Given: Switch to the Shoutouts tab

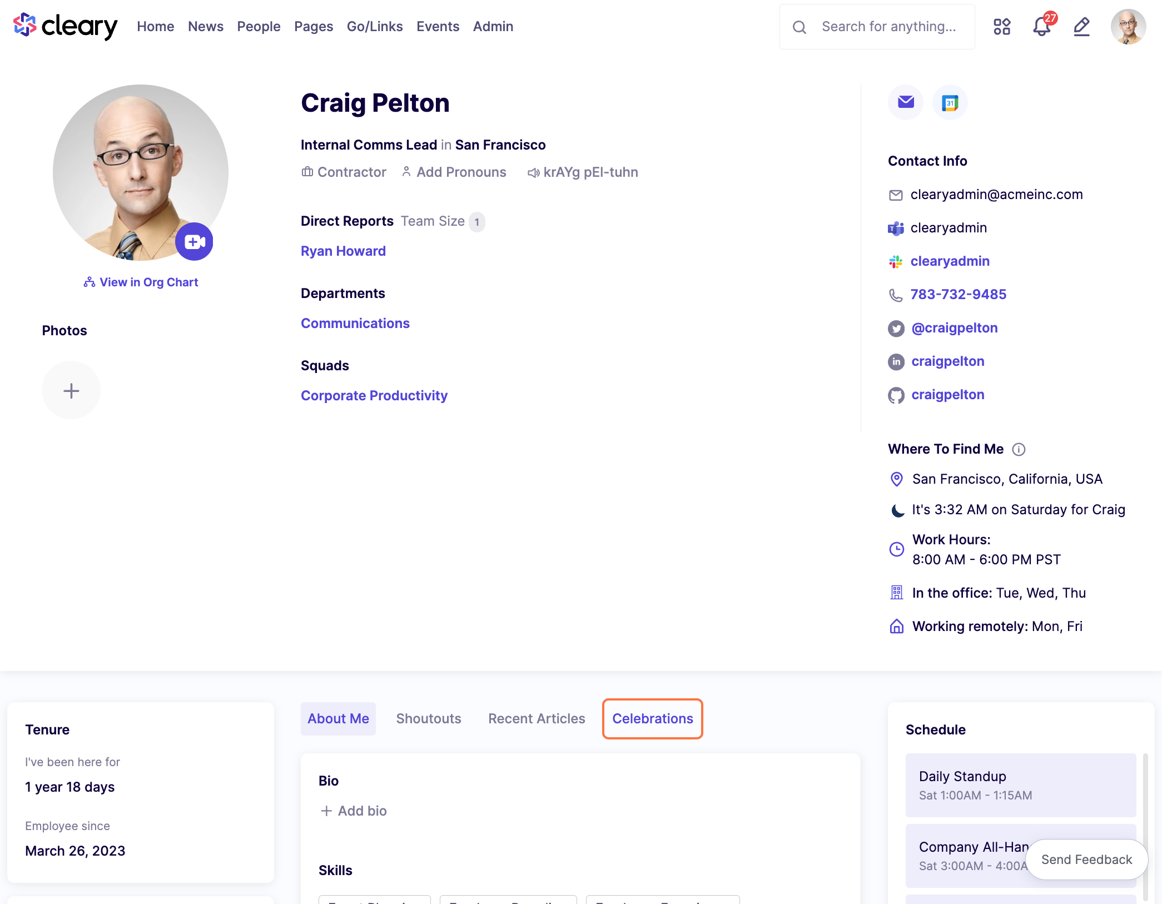Looking at the screenshot, I should point(429,718).
